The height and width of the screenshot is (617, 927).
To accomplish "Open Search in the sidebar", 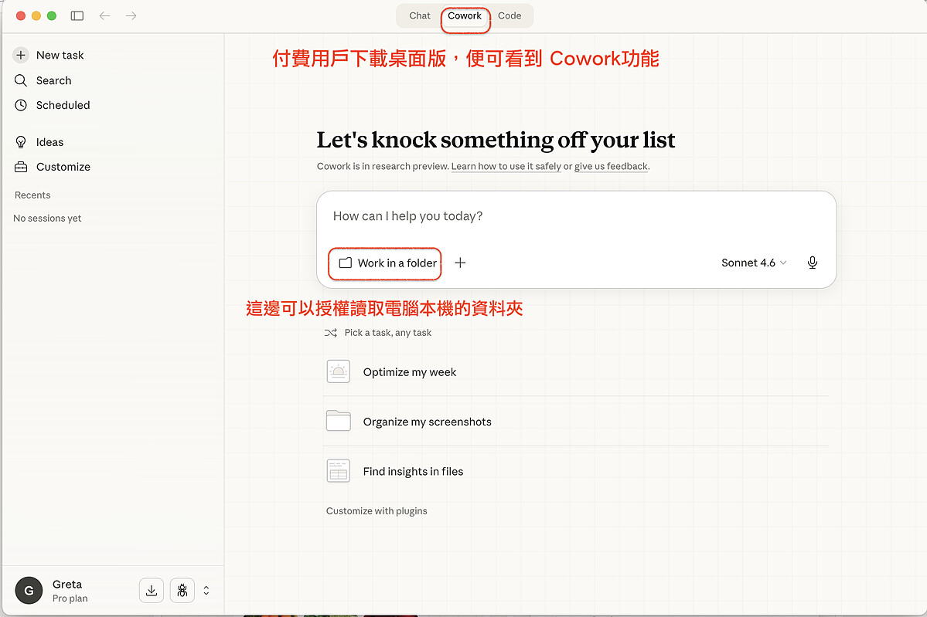I will [53, 80].
